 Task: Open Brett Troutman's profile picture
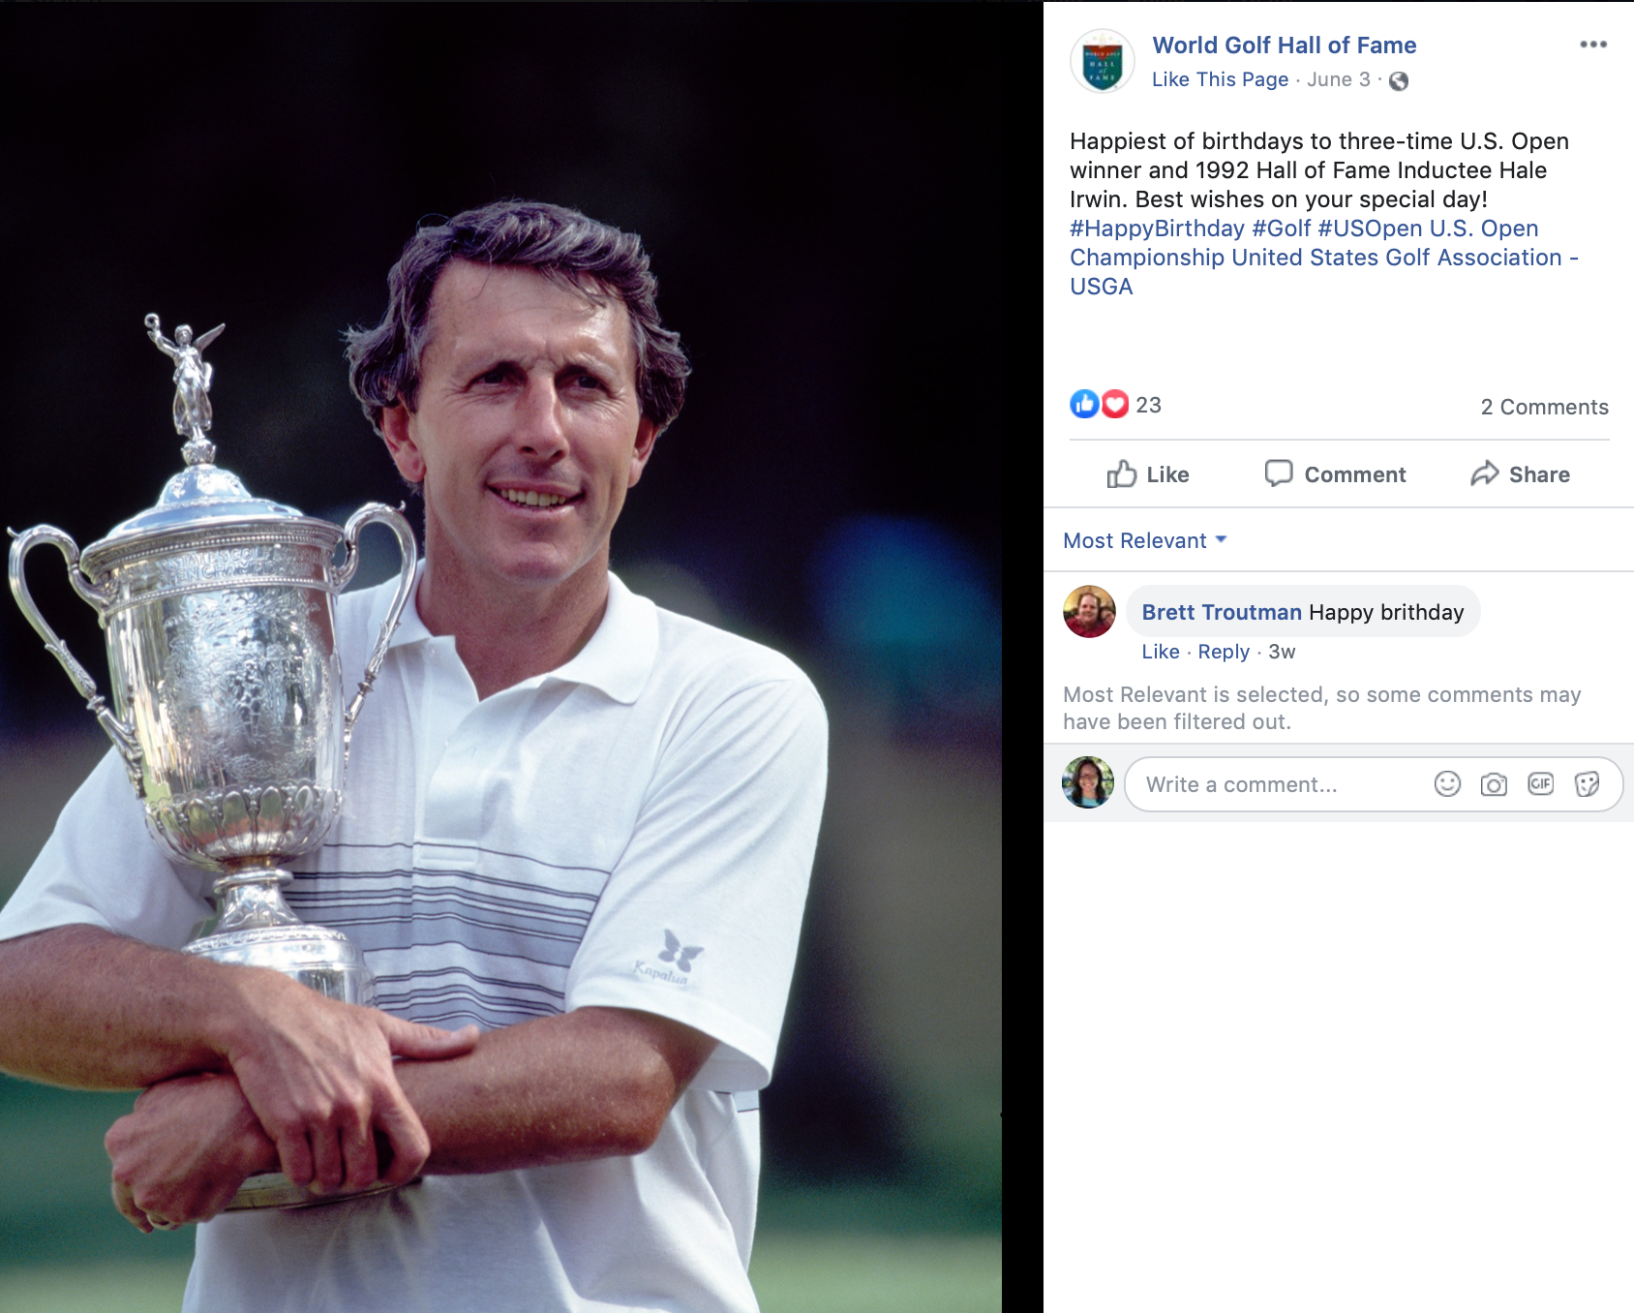1089,612
